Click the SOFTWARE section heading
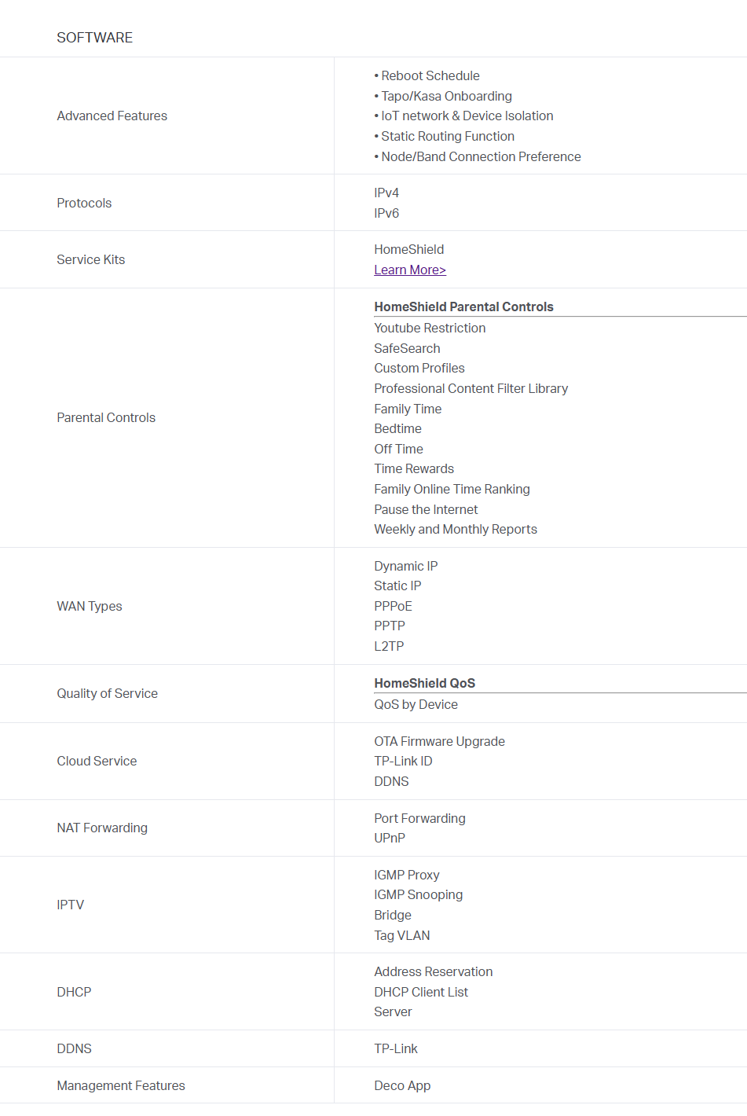This screenshot has width=747, height=1116. point(94,38)
